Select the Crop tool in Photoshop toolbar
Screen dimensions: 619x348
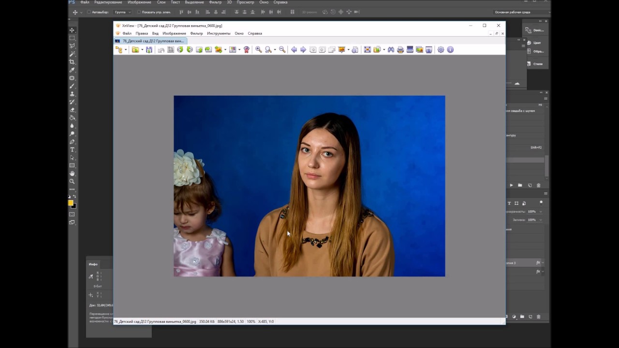click(x=72, y=62)
